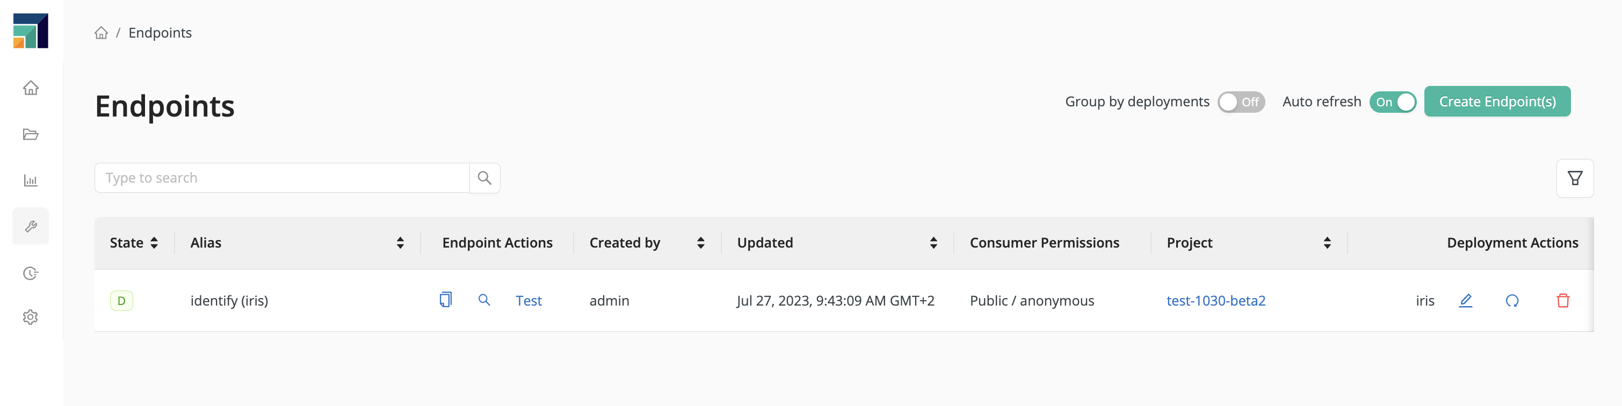The height and width of the screenshot is (406, 1622).
Task: Open the Endpoints breadcrumb link
Action: click(x=160, y=32)
